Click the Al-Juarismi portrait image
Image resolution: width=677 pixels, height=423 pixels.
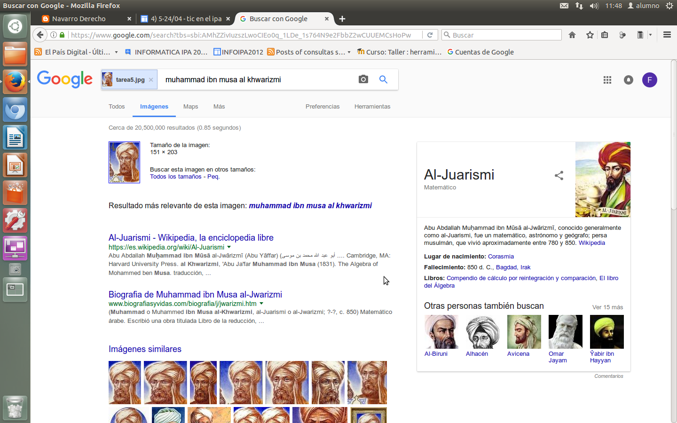click(x=603, y=180)
